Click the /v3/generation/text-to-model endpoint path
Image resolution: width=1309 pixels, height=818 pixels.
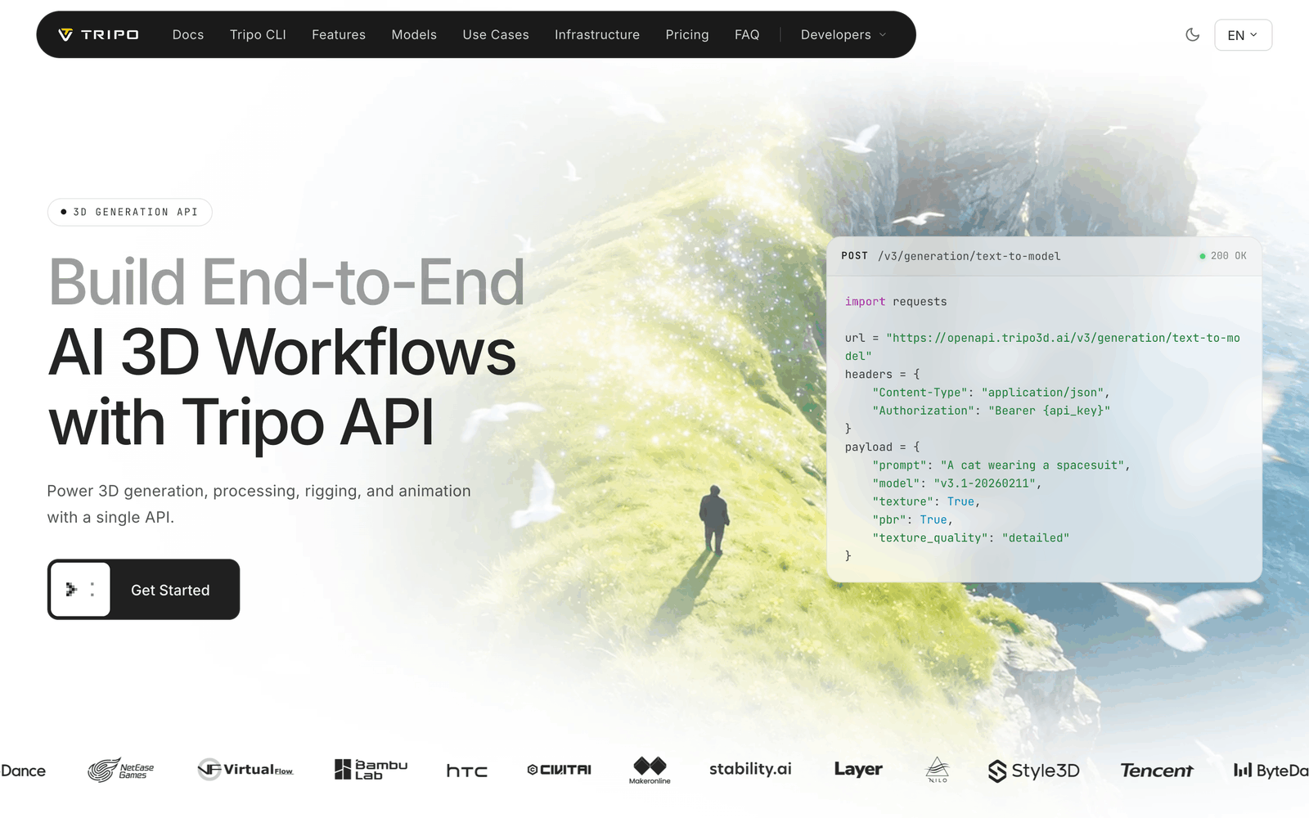click(969, 256)
